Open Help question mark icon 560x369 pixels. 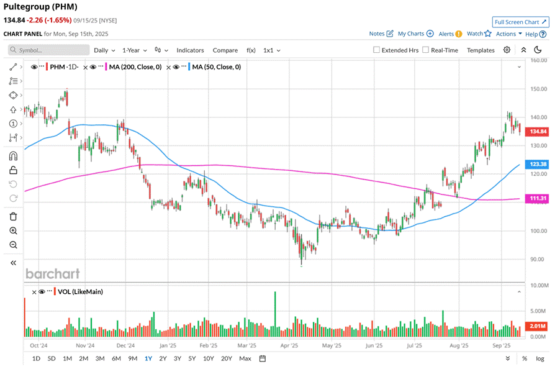point(543,34)
